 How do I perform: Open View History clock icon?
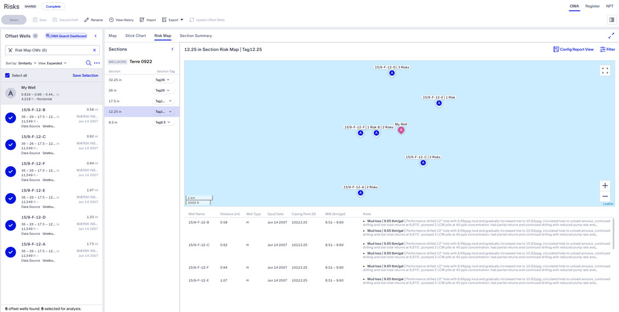(x=111, y=20)
